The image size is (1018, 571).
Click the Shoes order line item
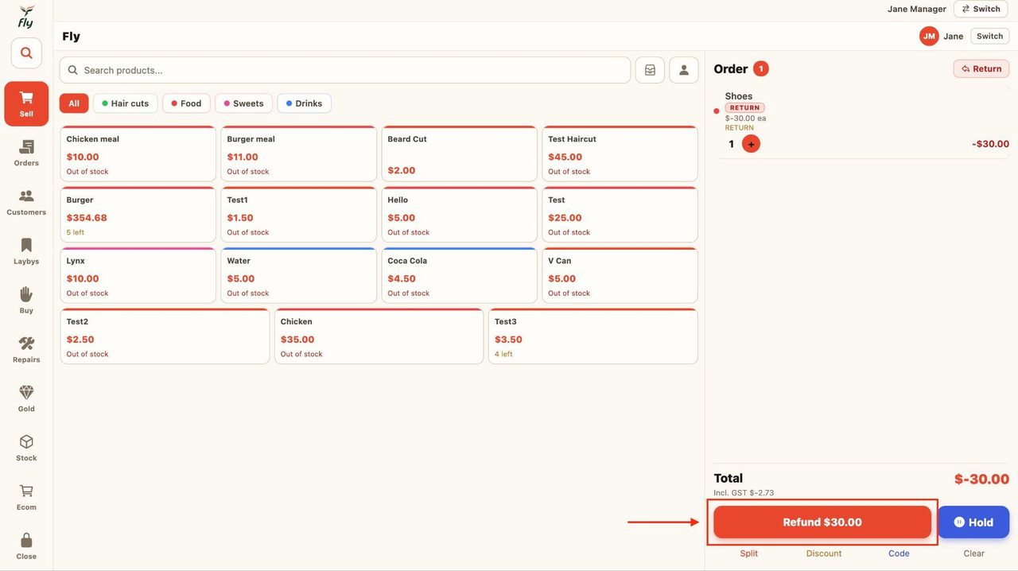pyautogui.click(x=862, y=122)
